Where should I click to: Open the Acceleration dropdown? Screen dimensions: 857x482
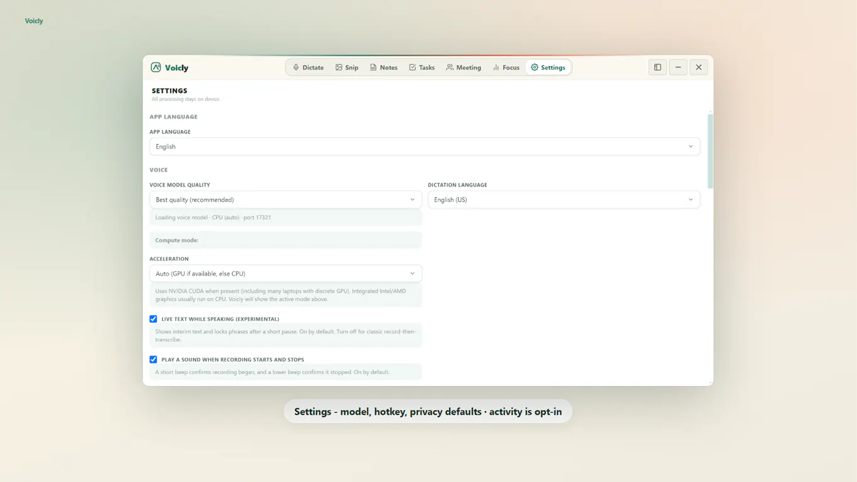[x=285, y=274]
